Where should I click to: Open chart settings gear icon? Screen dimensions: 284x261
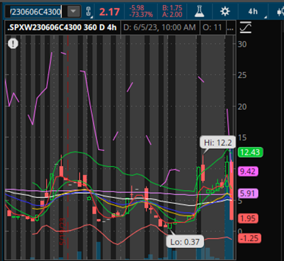(x=225, y=12)
